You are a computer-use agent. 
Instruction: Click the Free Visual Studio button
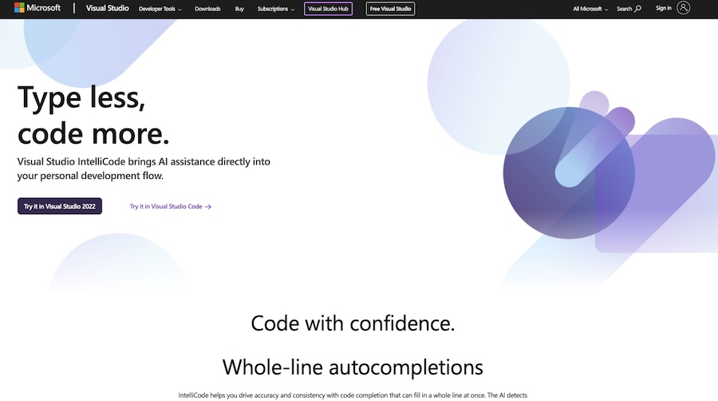click(391, 9)
